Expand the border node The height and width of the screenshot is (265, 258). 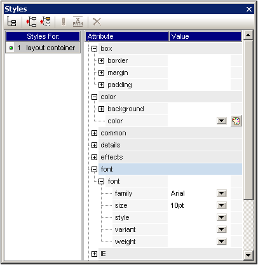coord(101,61)
